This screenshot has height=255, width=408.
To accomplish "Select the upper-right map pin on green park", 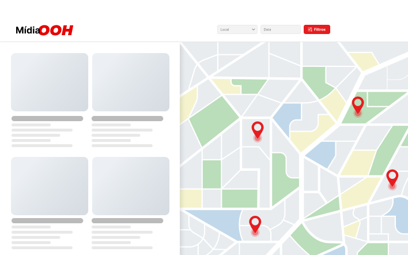I will [358, 104].
